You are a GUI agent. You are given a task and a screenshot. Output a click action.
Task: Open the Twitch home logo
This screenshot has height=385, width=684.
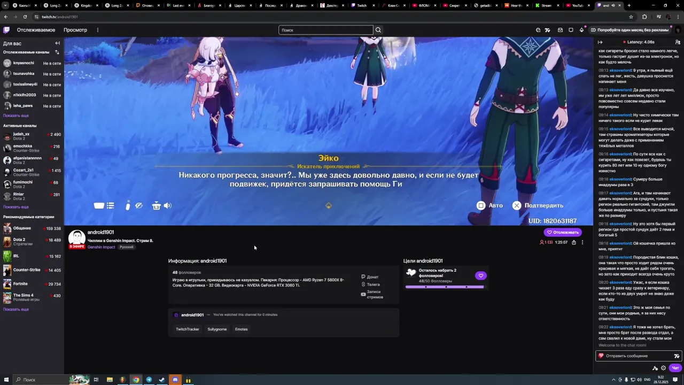6,30
